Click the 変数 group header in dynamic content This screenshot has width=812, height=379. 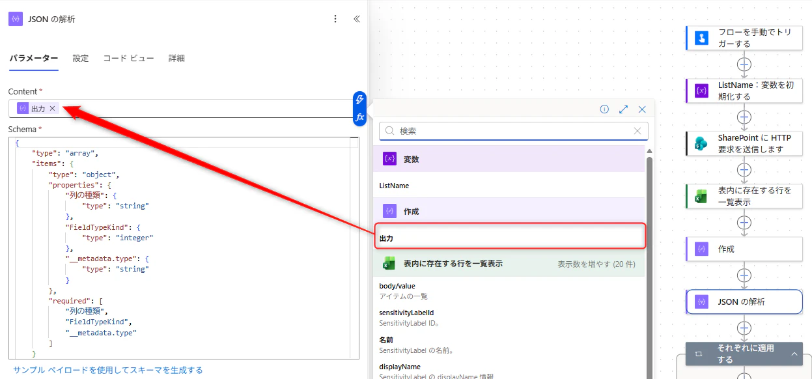pyautogui.click(x=509, y=159)
